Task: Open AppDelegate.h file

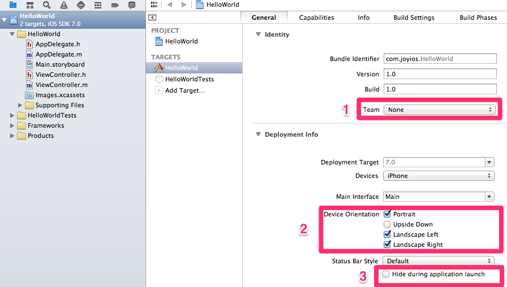Action: [58, 44]
